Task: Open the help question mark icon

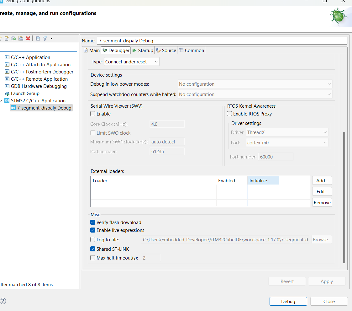Action: tap(3, 301)
